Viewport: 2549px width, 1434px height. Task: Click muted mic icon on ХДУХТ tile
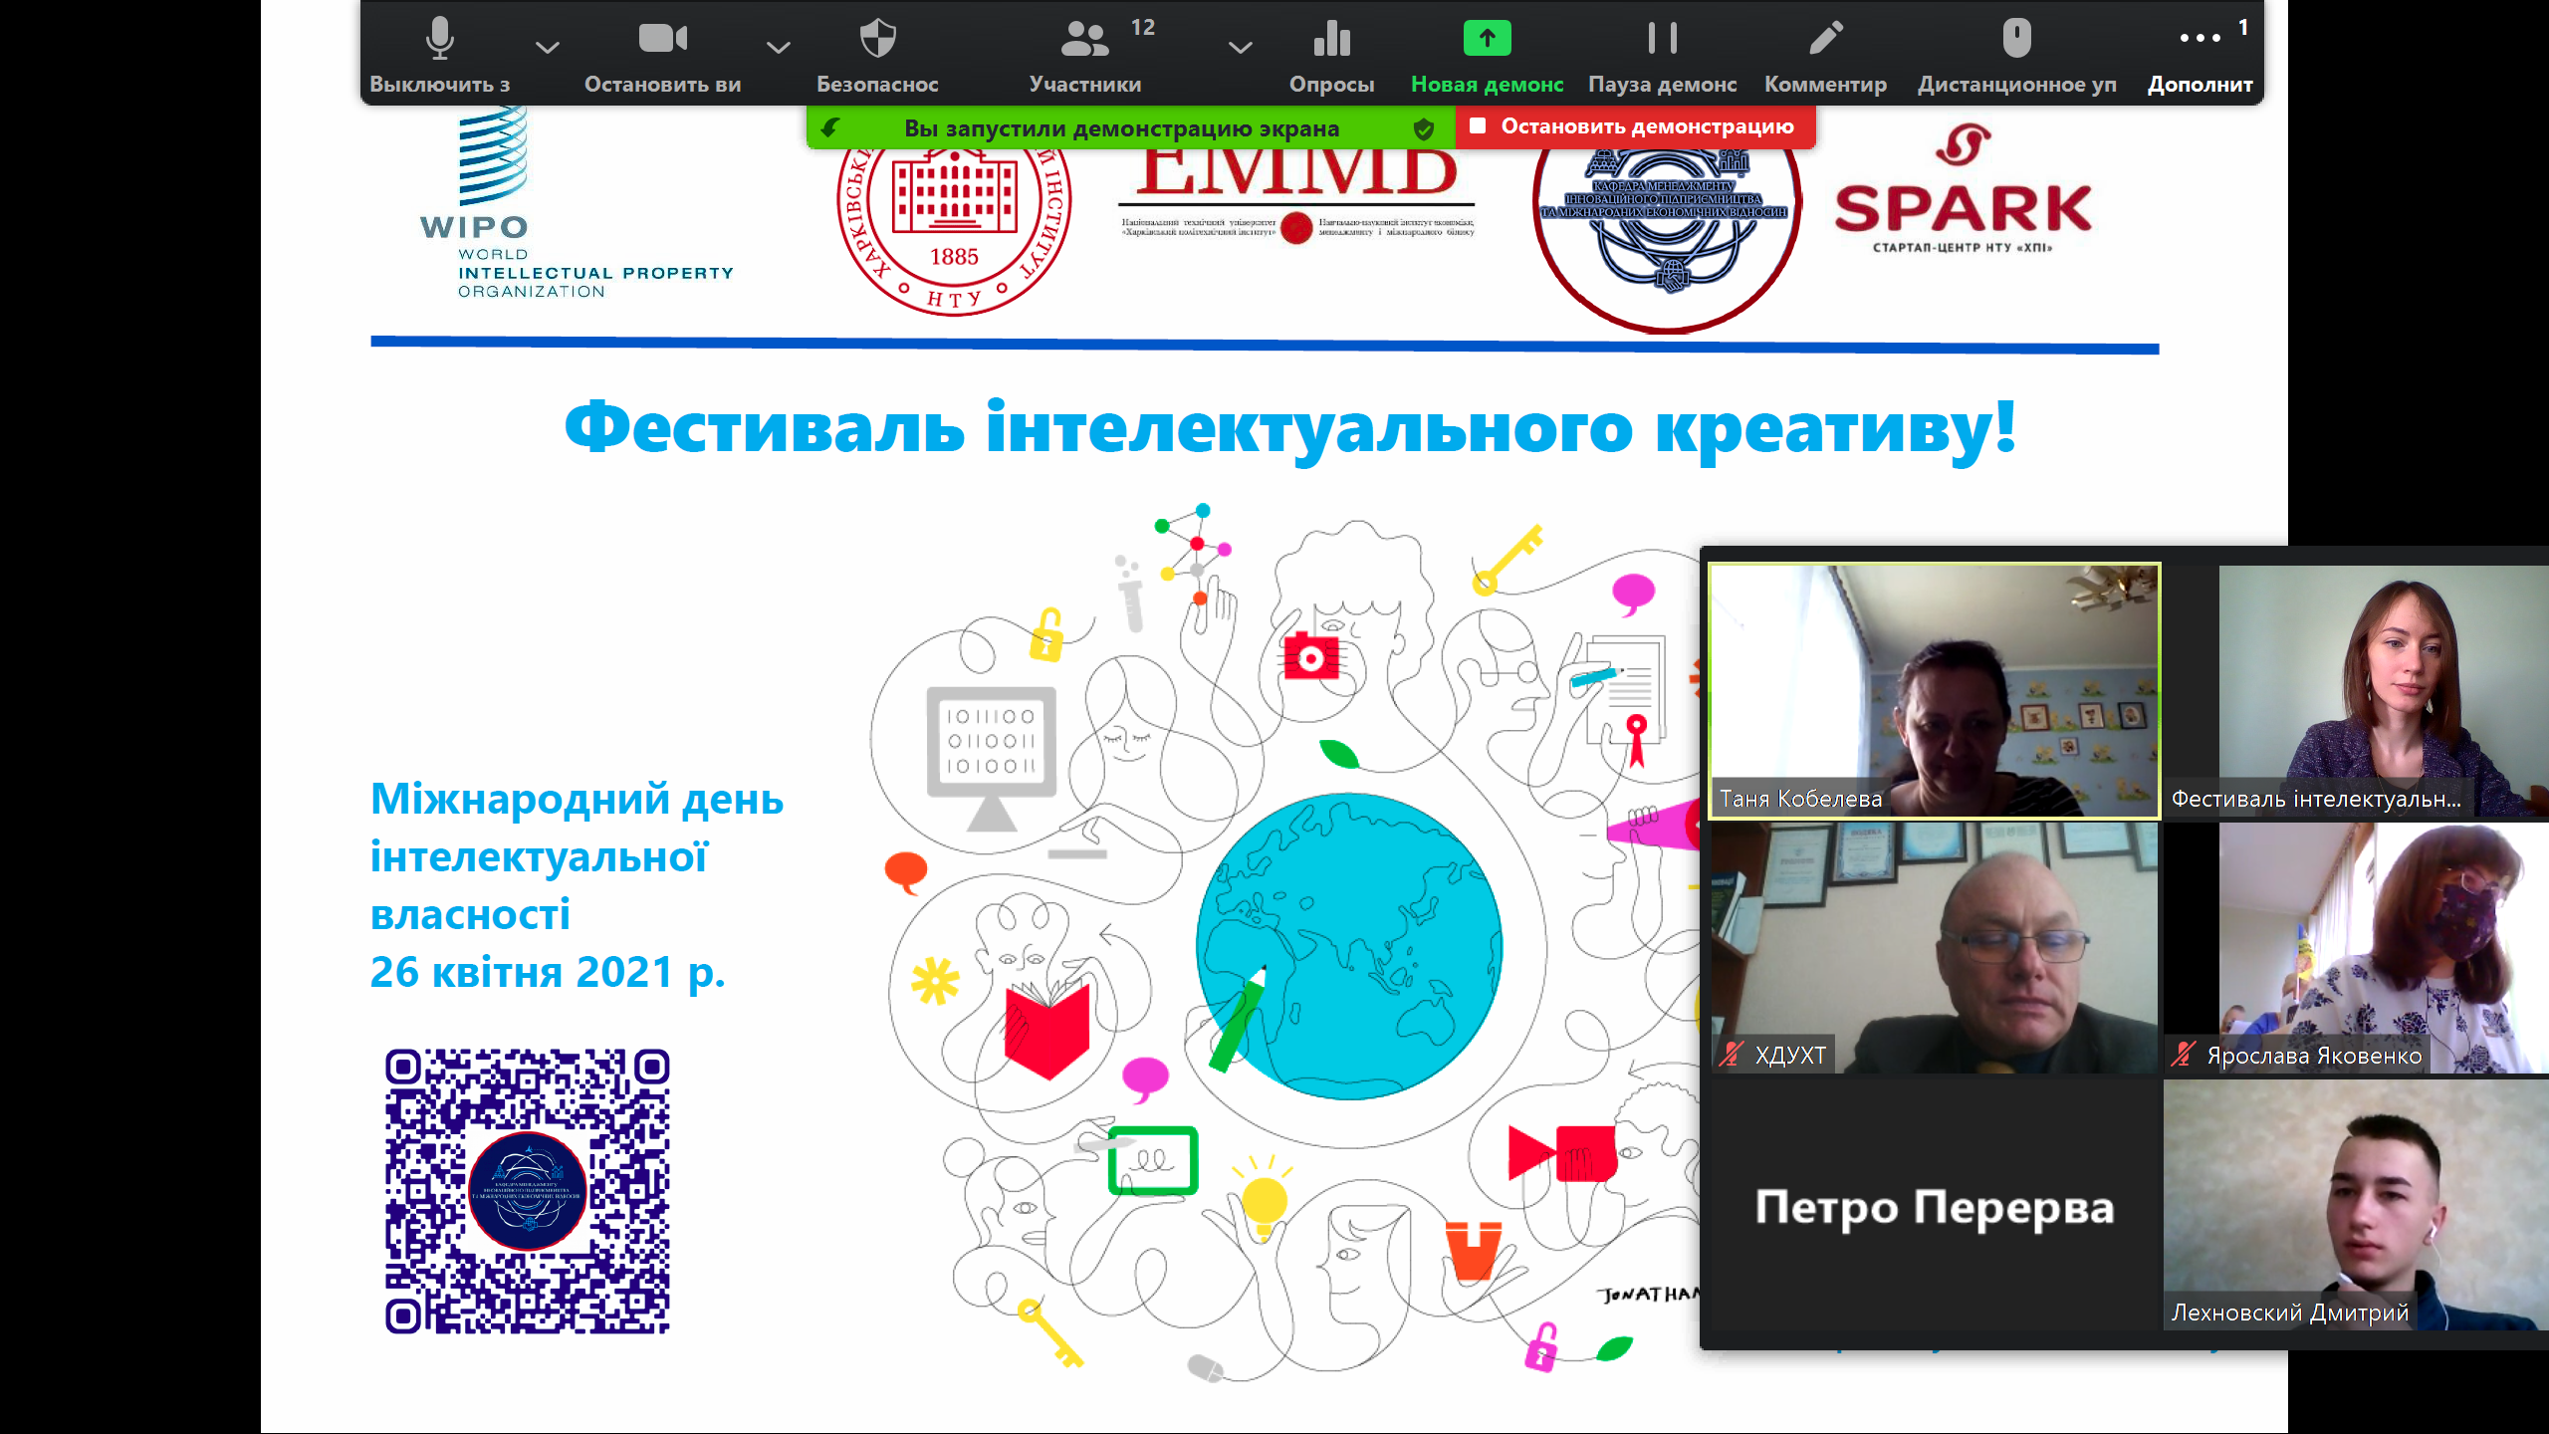click(1733, 1055)
